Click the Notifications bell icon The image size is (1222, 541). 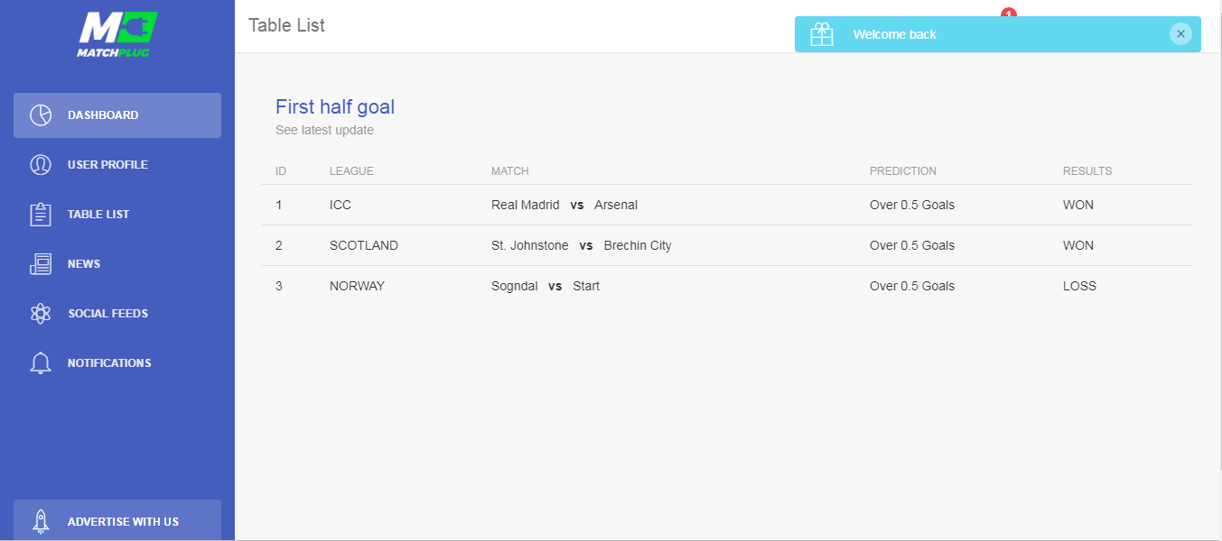point(41,363)
